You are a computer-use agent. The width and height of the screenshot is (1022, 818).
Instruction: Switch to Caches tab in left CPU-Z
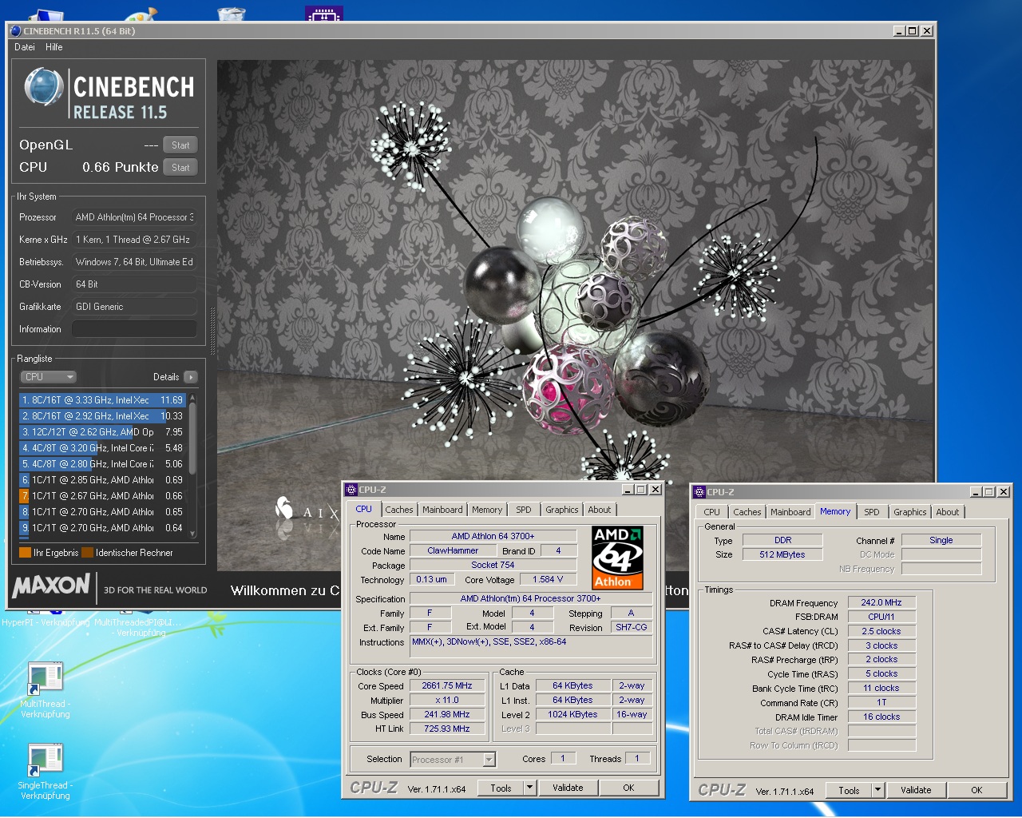(399, 510)
